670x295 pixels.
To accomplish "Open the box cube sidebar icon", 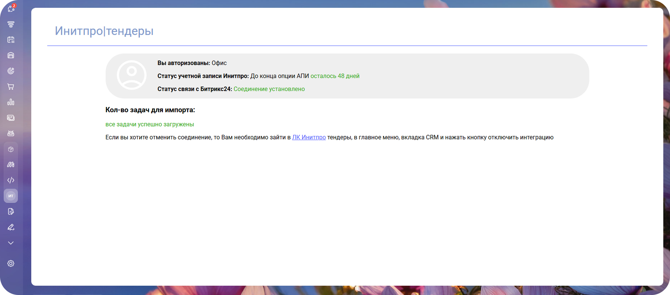I will (x=11, y=149).
